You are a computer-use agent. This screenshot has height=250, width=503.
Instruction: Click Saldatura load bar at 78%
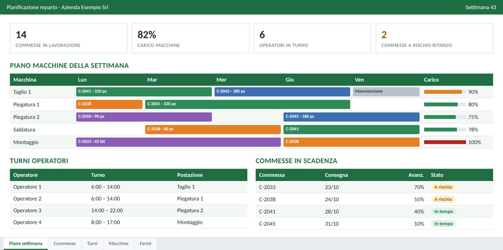(445, 129)
